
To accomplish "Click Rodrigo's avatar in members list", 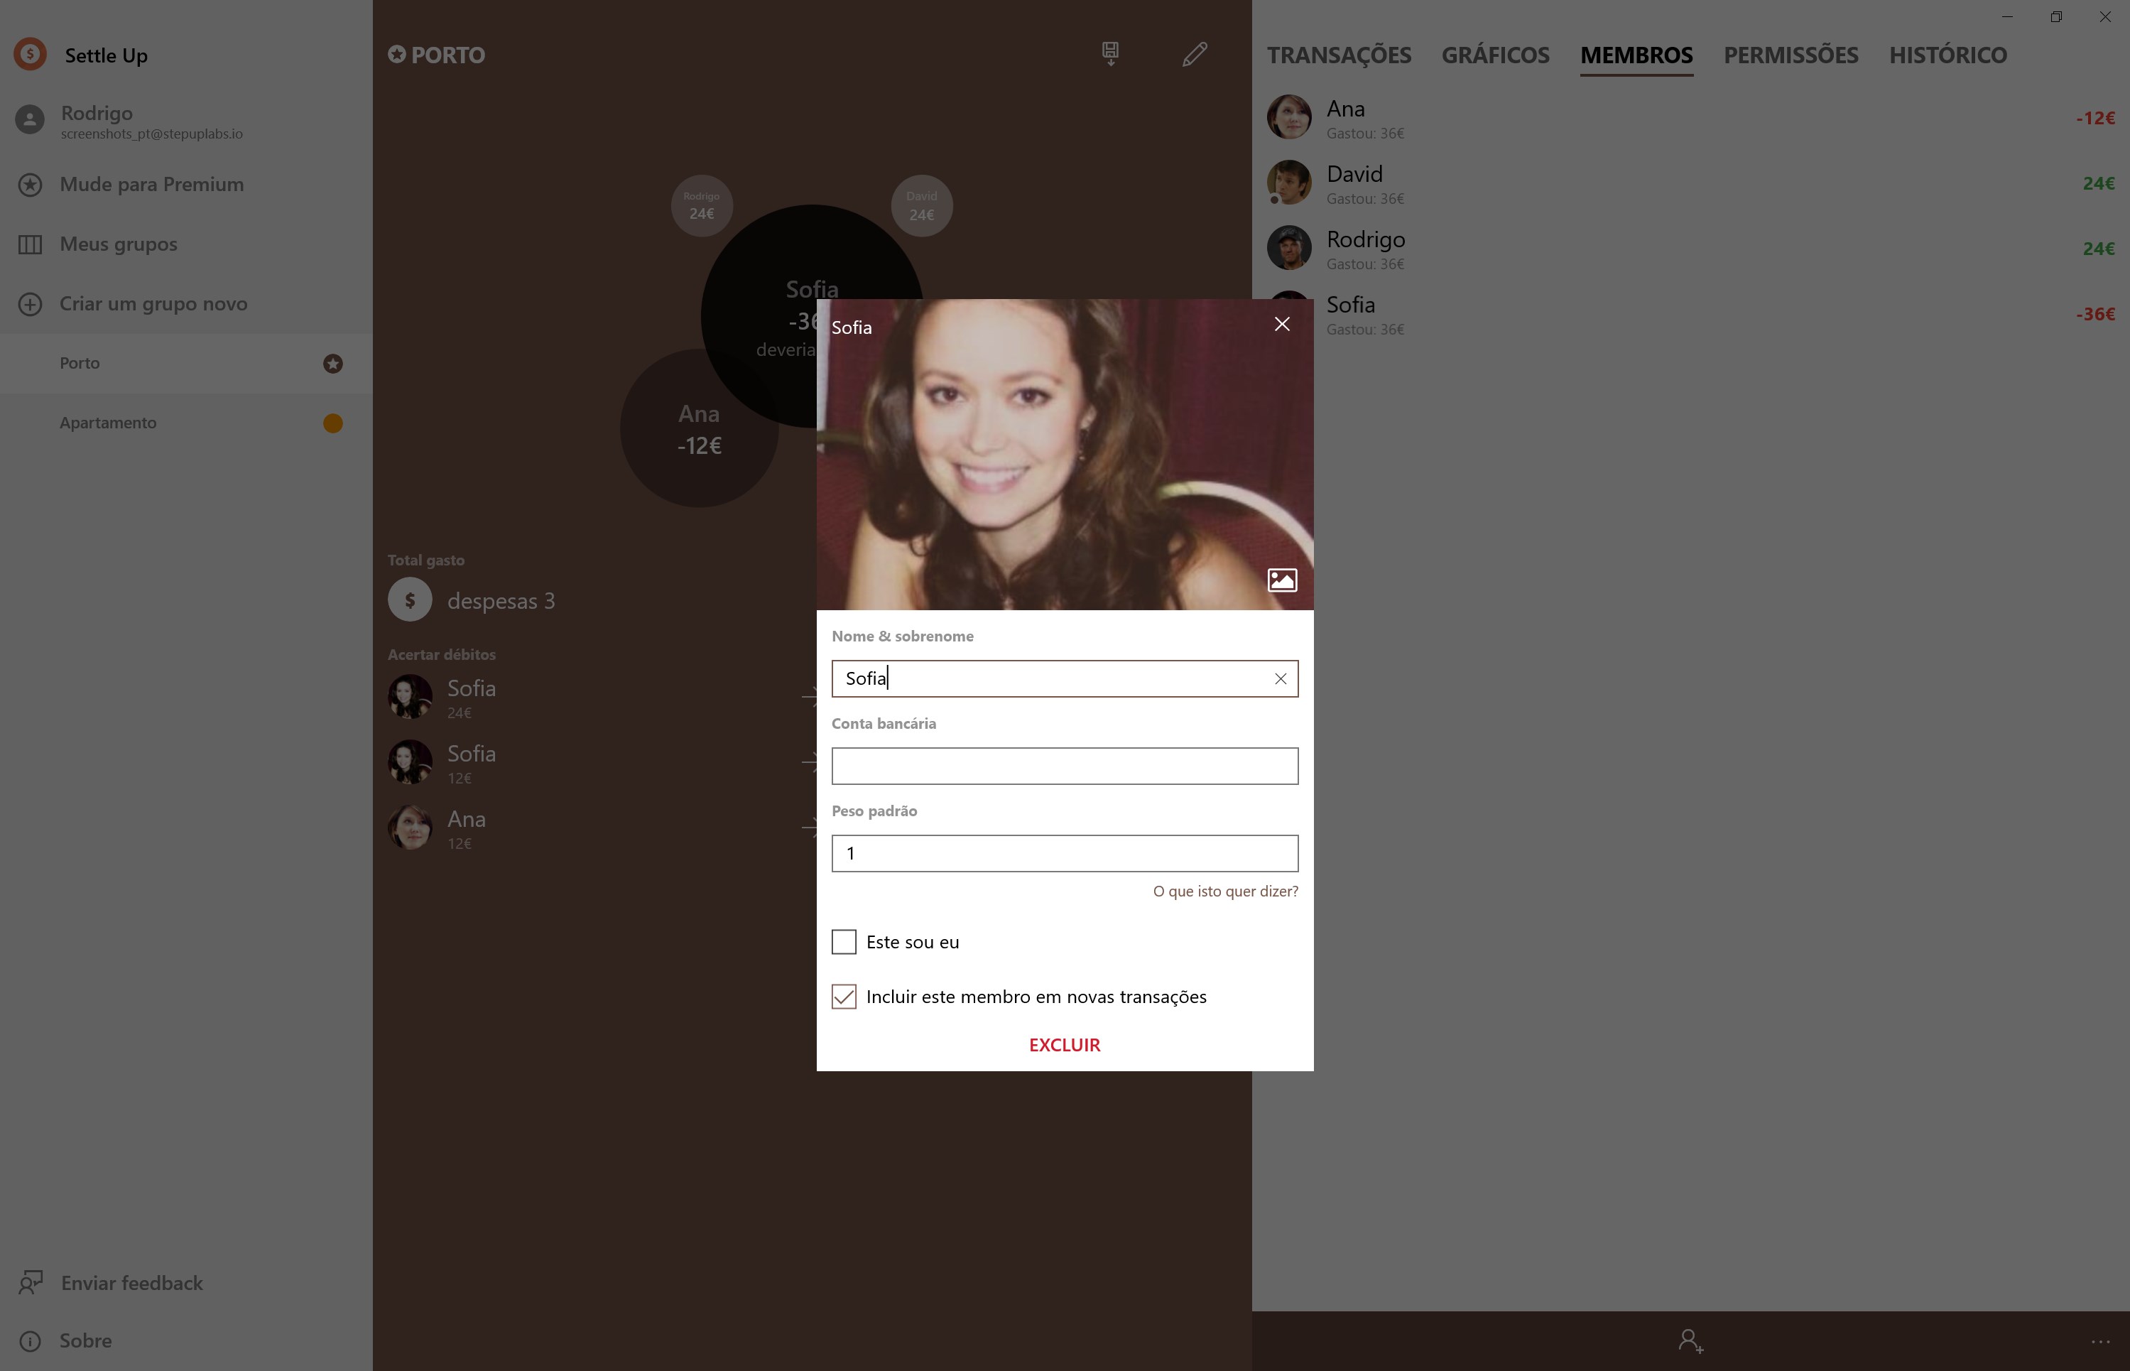I will pyautogui.click(x=1289, y=247).
